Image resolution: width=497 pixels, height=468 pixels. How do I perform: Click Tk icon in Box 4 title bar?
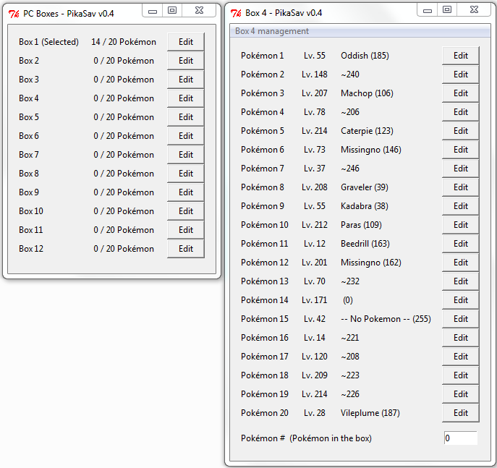click(236, 13)
